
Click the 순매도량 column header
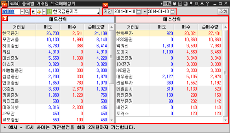(x=96, y=27)
